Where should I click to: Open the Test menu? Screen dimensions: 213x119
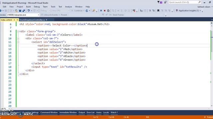click(60, 7)
